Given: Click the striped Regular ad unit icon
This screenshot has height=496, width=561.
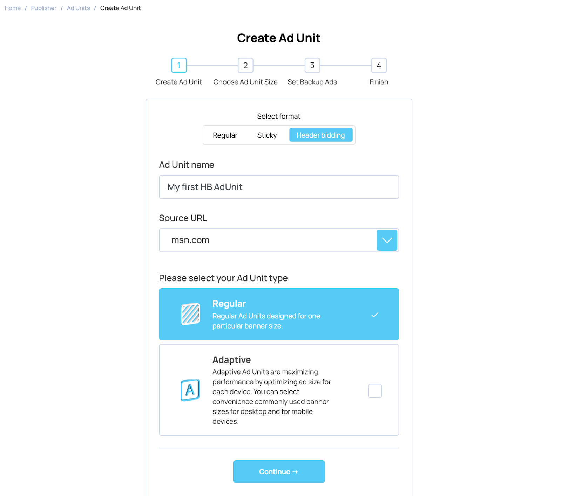Looking at the screenshot, I should (190, 314).
